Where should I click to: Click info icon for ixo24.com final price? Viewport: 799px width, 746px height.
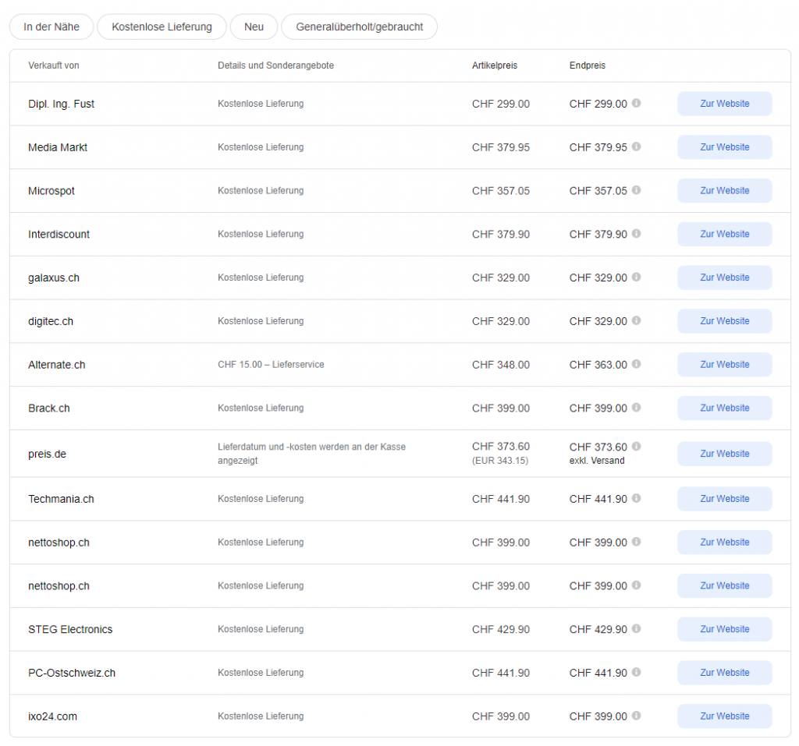point(636,716)
